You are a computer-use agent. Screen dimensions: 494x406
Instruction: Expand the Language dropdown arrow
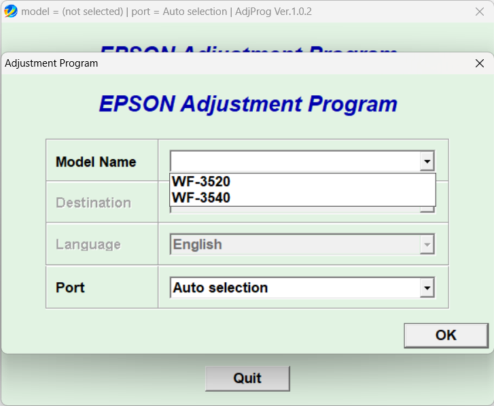coord(427,245)
